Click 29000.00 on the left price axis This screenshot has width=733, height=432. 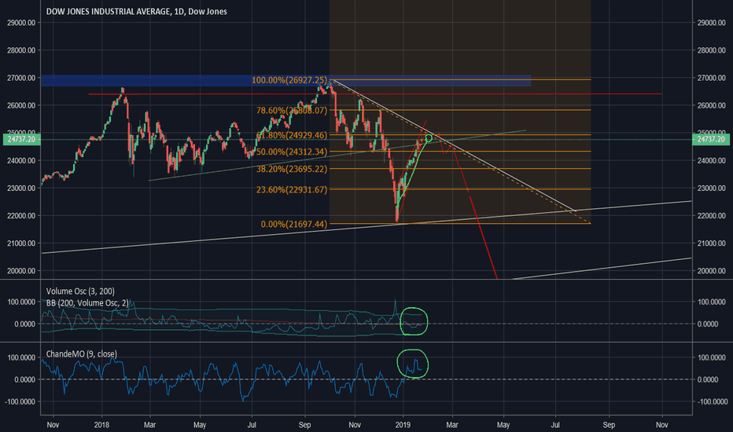[21, 23]
